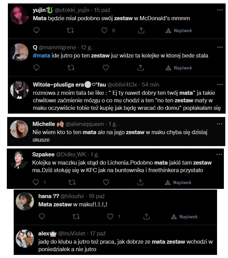Image resolution: width=228 pixels, height=258 pixels.
Task: Open the #mata hashtag link
Action: 41,56
